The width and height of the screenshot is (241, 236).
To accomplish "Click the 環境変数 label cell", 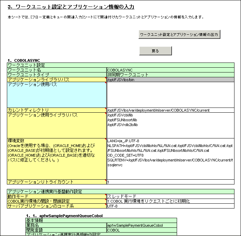I will 57,159.
